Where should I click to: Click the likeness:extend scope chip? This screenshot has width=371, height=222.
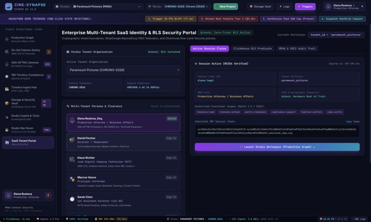tap(229, 112)
